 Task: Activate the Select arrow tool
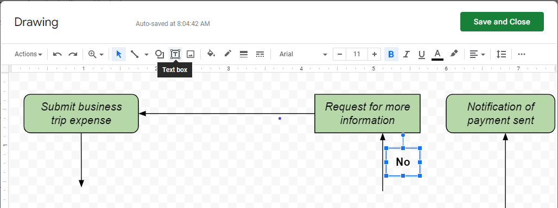tap(119, 54)
